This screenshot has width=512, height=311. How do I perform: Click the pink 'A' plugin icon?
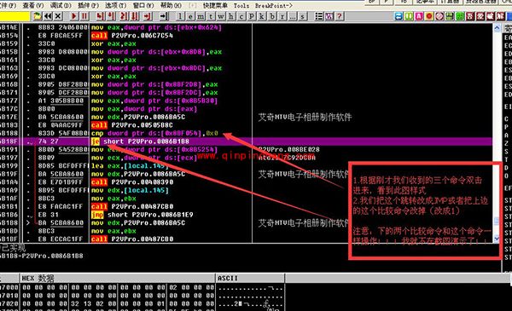(x=419, y=16)
